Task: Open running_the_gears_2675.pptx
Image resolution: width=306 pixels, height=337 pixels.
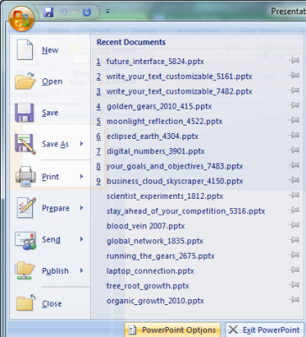Action: point(161,256)
